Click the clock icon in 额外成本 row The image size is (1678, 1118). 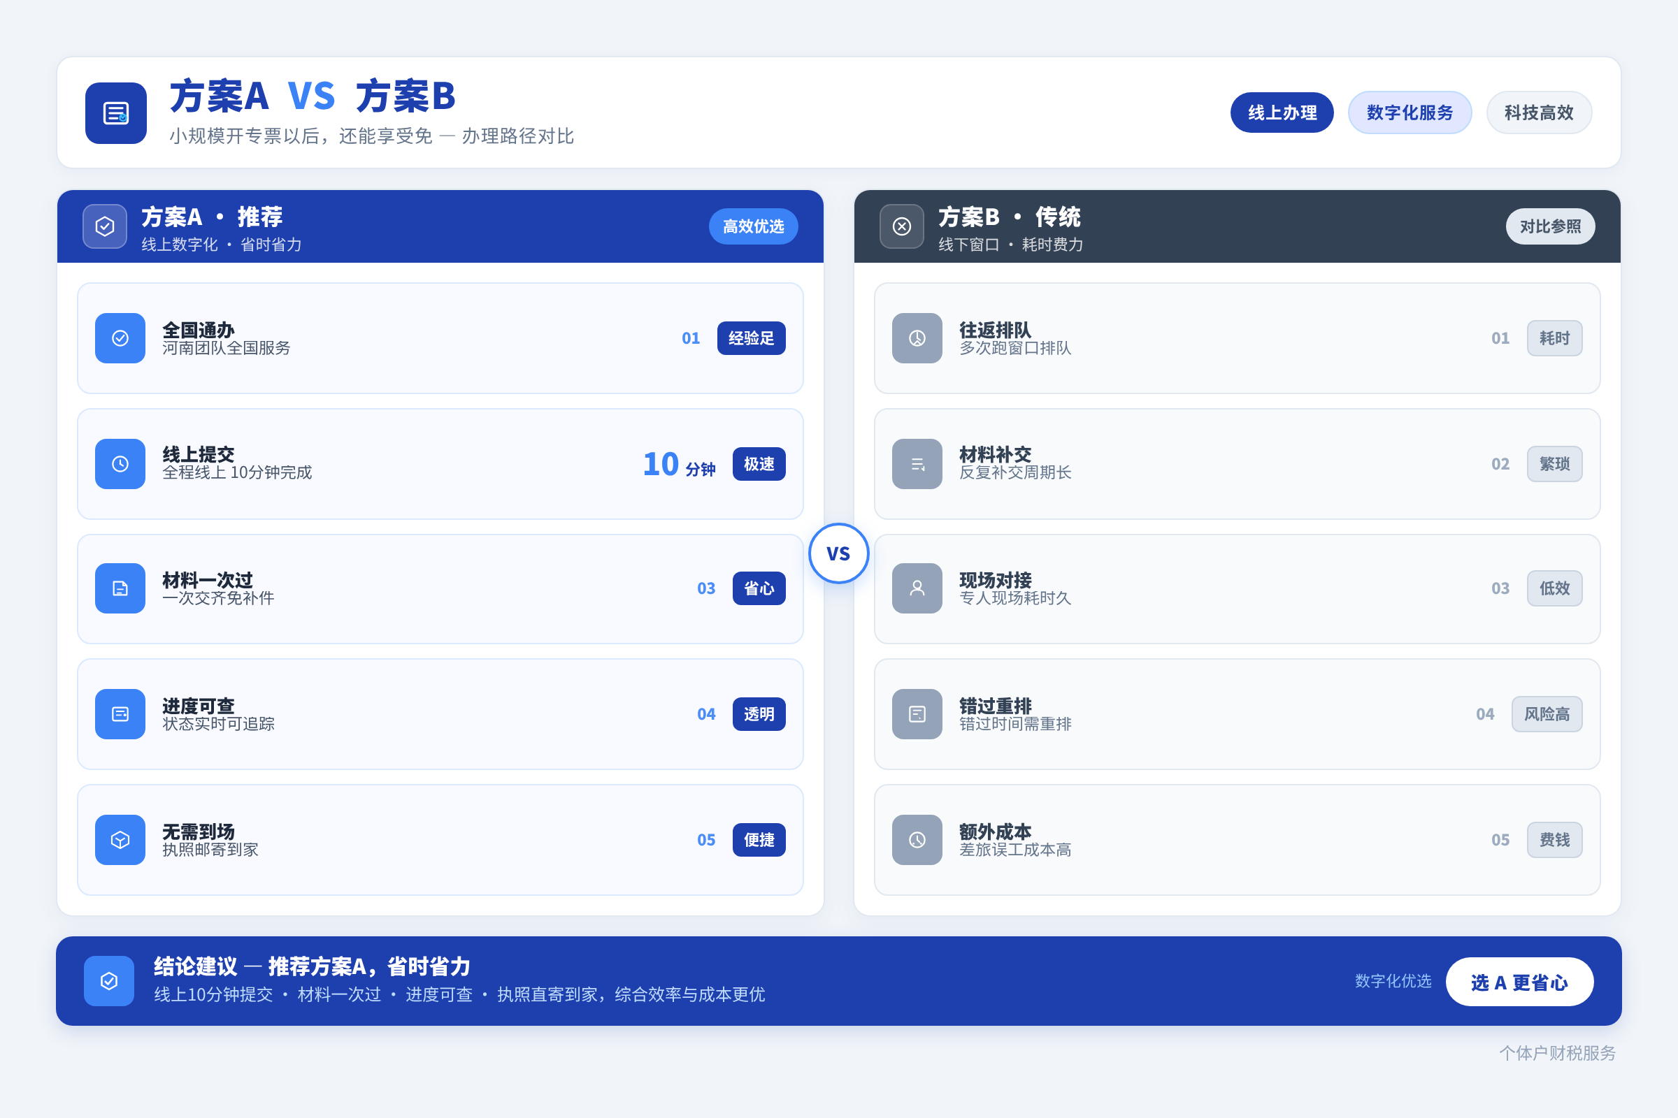click(x=917, y=840)
